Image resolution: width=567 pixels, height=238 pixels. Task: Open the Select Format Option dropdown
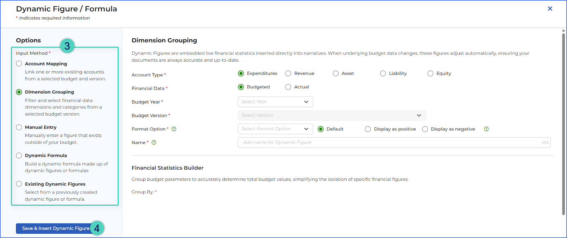[275, 129]
